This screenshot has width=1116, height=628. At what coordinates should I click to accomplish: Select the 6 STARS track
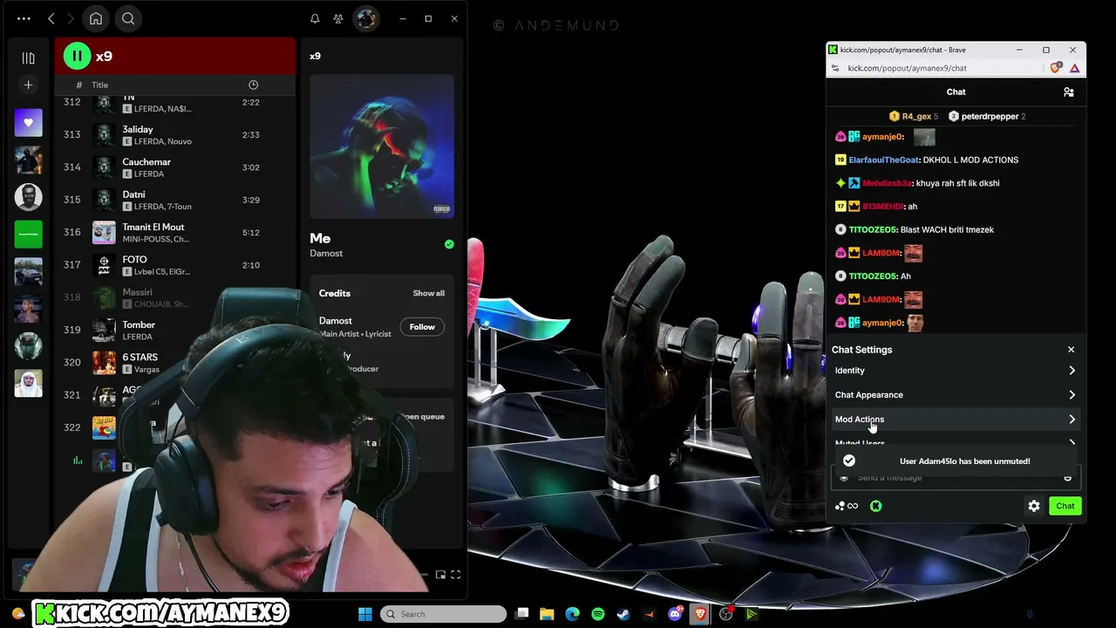point(174,362)
